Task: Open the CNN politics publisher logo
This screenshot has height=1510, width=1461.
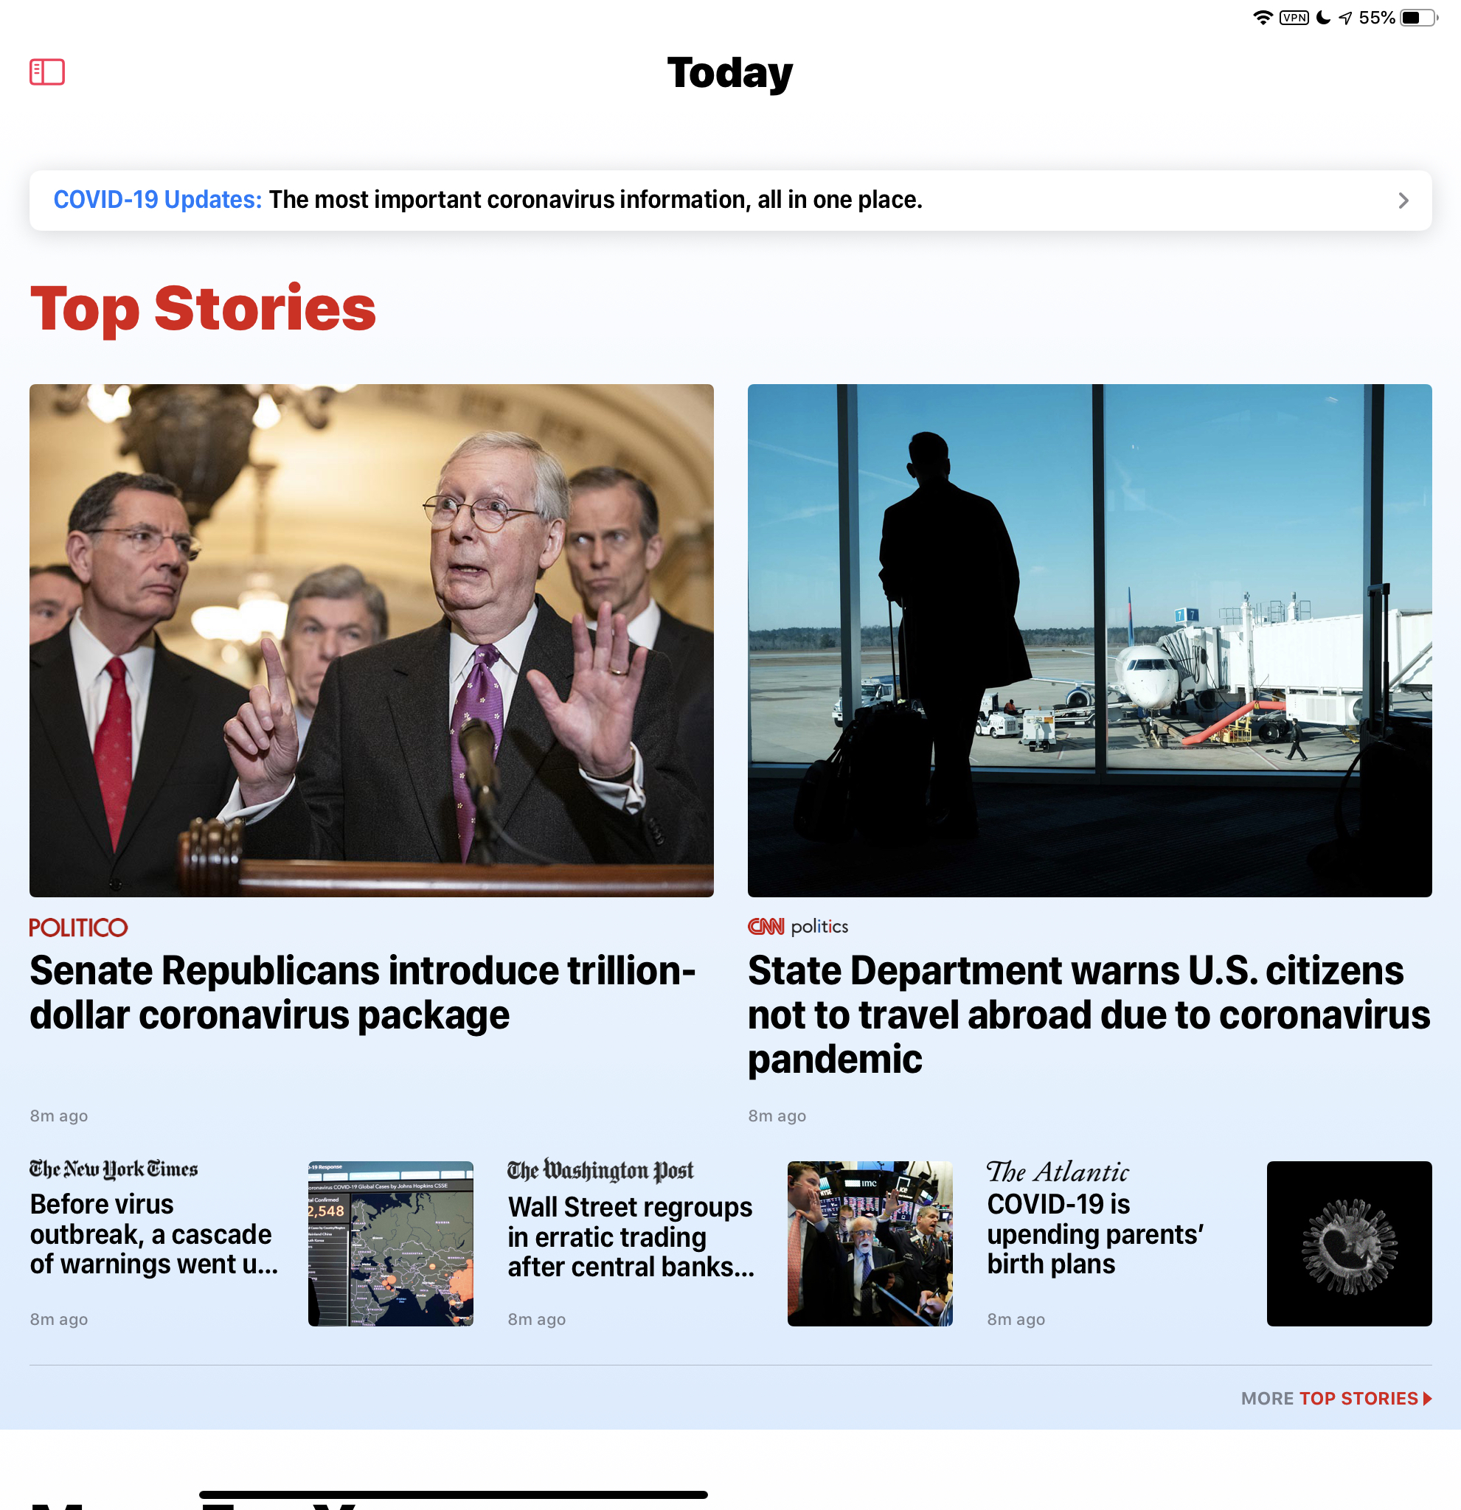Action: [797, 926]
